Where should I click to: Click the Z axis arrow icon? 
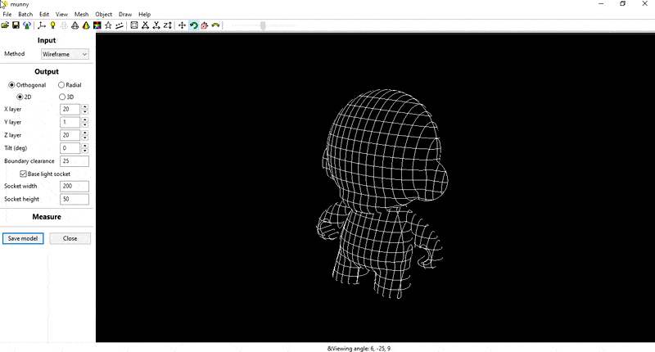coord(168,25)
